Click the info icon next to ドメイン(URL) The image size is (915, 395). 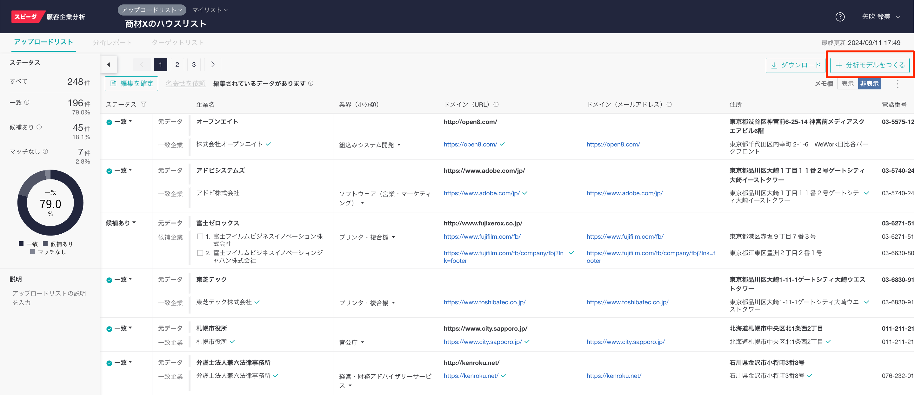coord(496,104)
